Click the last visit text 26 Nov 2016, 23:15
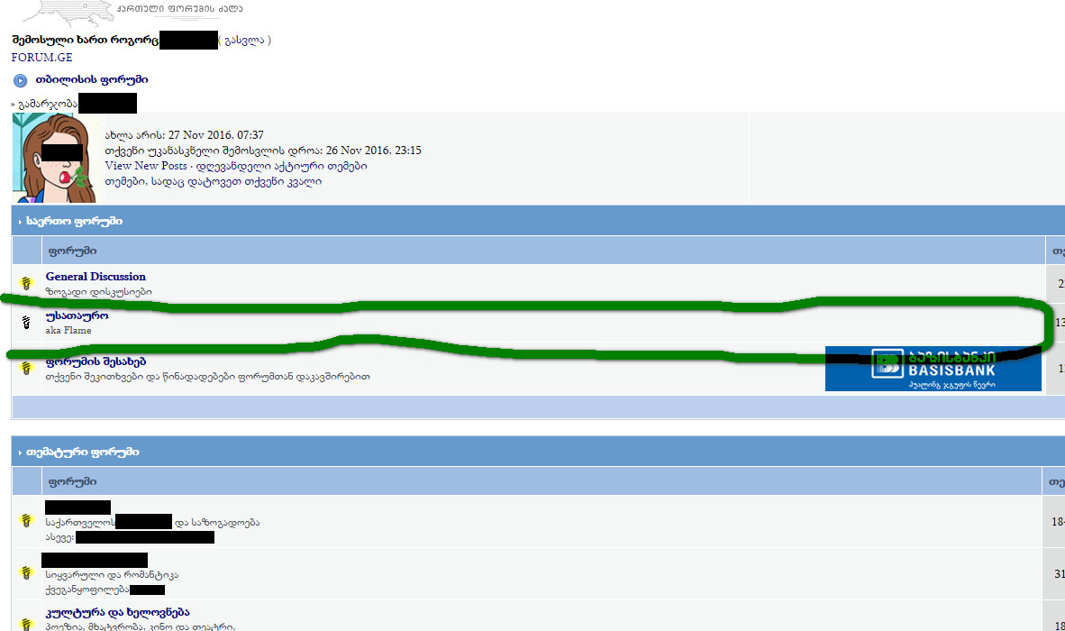The image size is (1065, 631). point(373,151)
